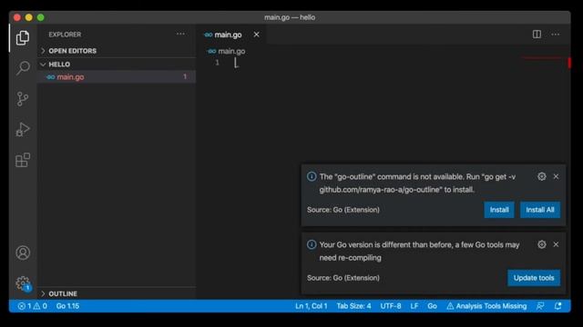Change LF end of line sequence
583x327 pixels.
[414, 306]
